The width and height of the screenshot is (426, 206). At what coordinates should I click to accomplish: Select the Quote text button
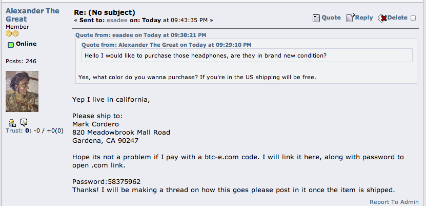(331, 17)
